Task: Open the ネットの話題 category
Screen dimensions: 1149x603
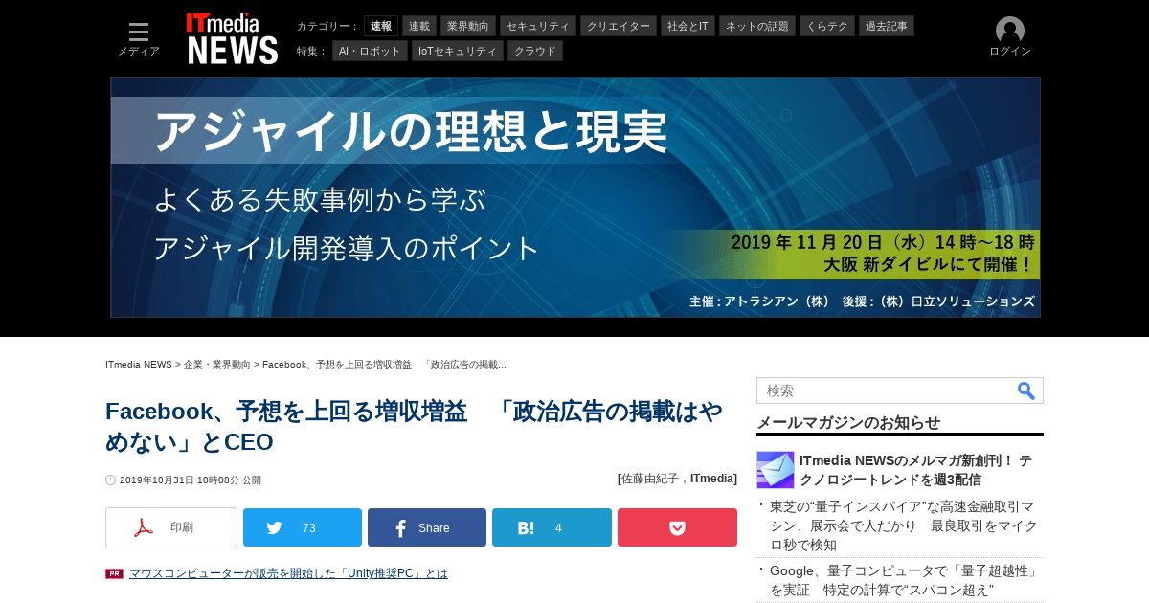Action: [x=757, y=26]
